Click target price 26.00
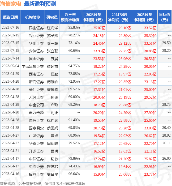Screen dimensions: 172x186 [x=166, y=158]
